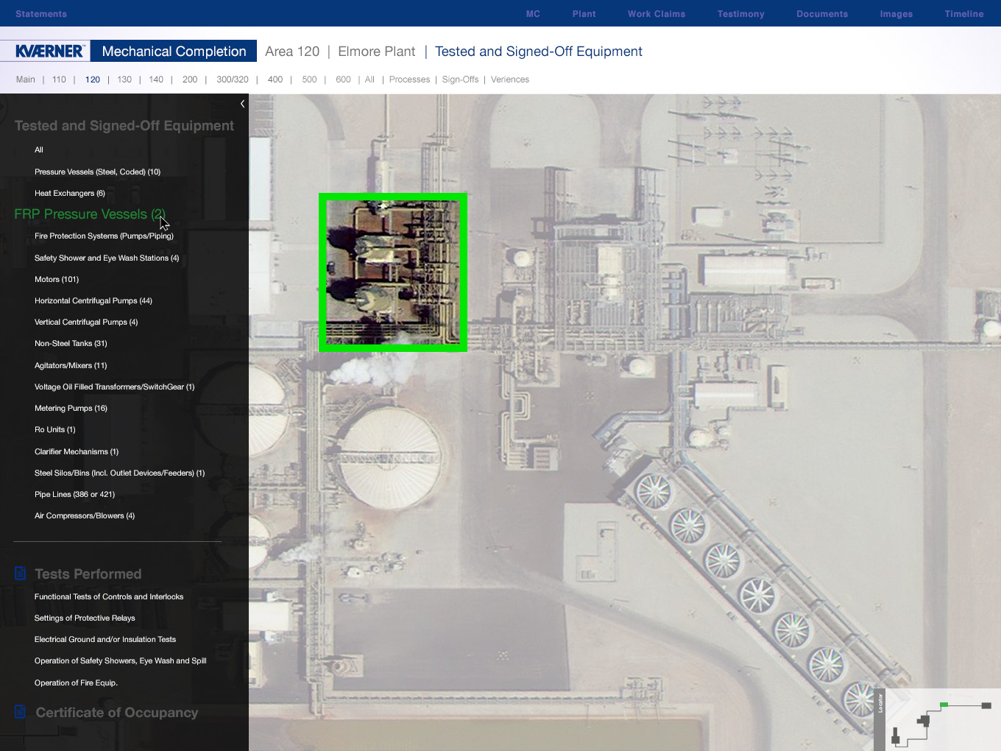Click the Kvaerner logo
The height and width of the screenshot is (751, 1001).
tap(49, 51)
